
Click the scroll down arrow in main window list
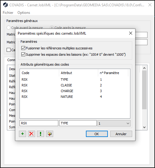[144, 127]
